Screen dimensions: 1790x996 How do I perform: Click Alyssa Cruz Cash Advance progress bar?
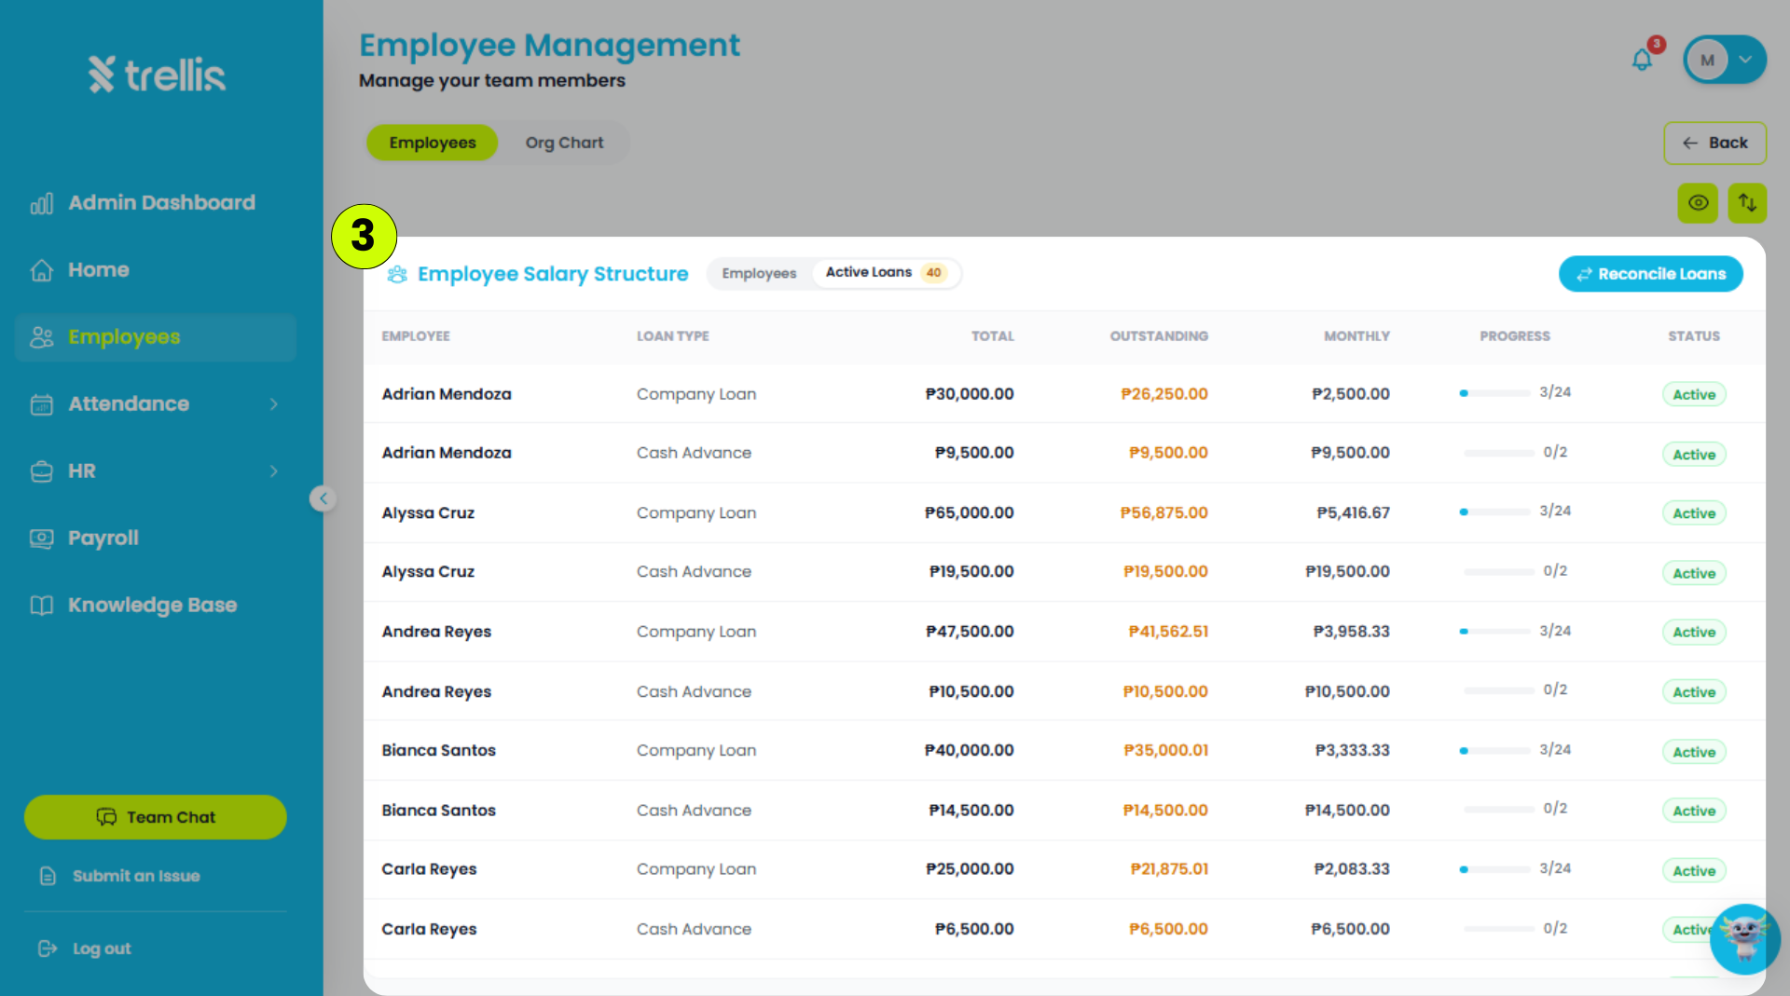click(1498, 571)
